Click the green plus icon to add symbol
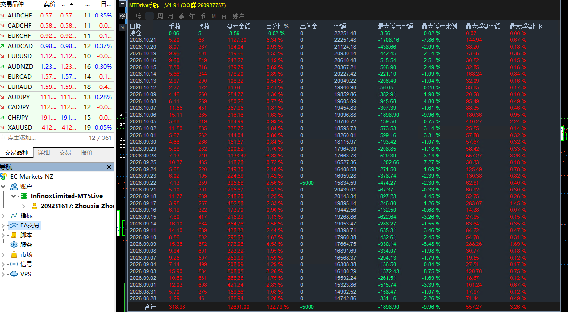The height and width of the screenshot is (312, 568). click(x=2, y=138)
